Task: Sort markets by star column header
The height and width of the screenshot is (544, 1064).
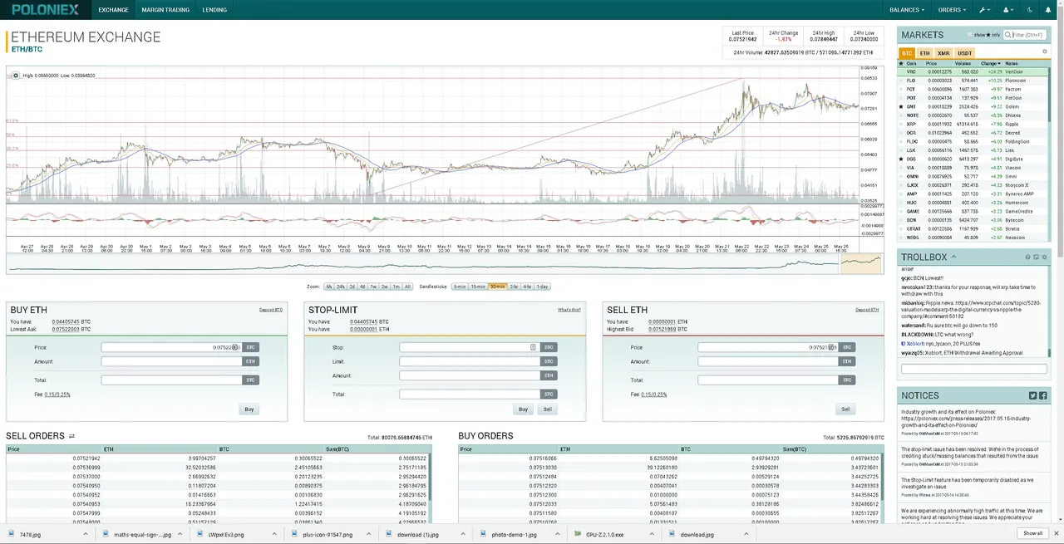Action: (901, 63)
